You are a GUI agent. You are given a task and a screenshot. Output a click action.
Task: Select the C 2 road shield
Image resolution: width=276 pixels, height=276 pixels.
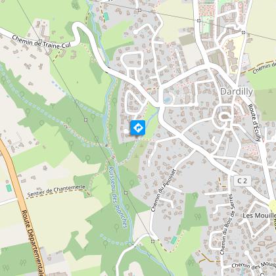242,181
